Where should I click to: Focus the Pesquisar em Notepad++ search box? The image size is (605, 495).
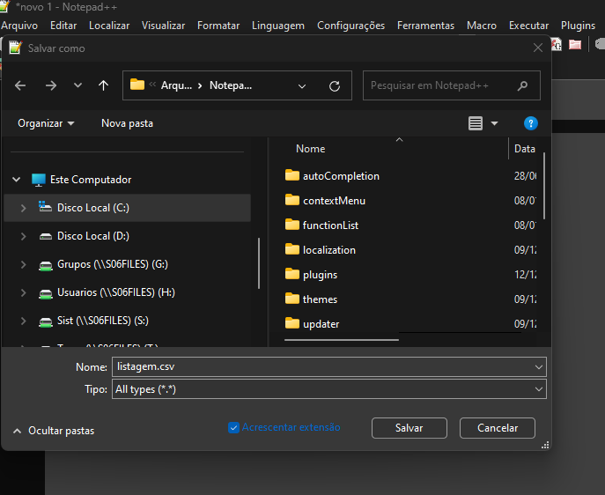[451, 85]
